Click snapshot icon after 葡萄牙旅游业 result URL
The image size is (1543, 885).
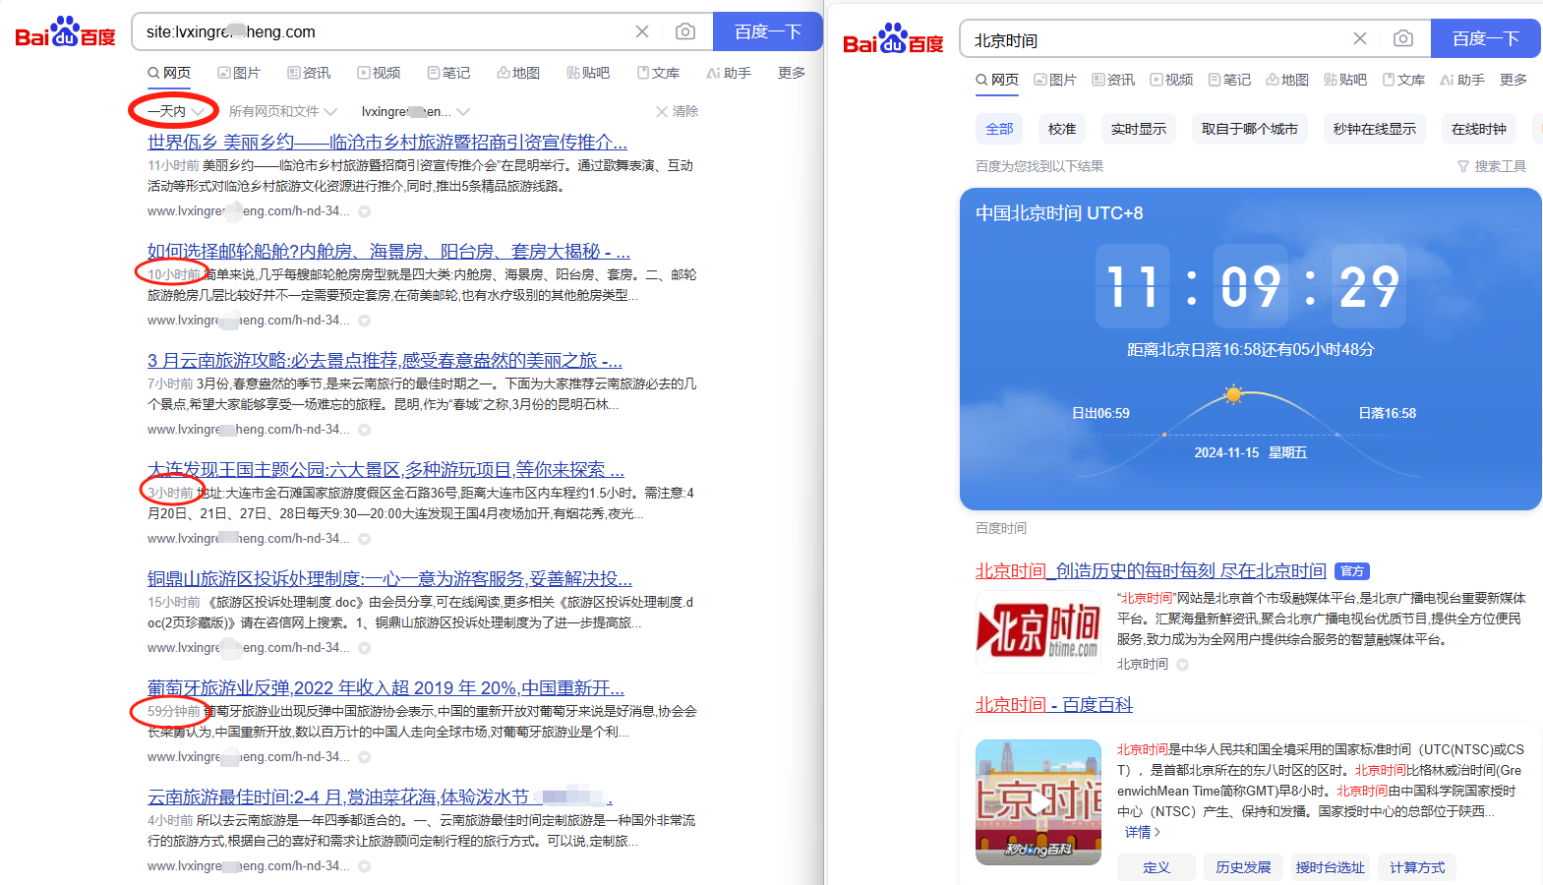(365, 757)
